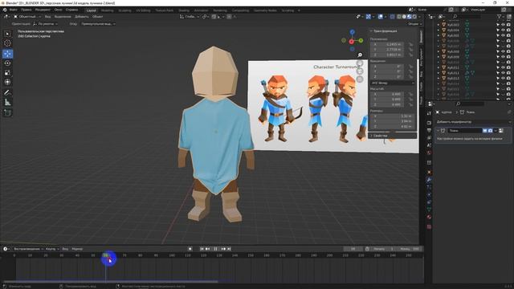The image size is (514, 289).
Task: Open the Добавить menu in viewport header
Action: click(82, 16)
